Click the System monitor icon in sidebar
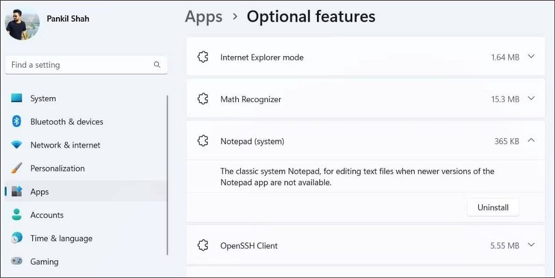Screen dimensions: 555x278 (x=17, y=98)
